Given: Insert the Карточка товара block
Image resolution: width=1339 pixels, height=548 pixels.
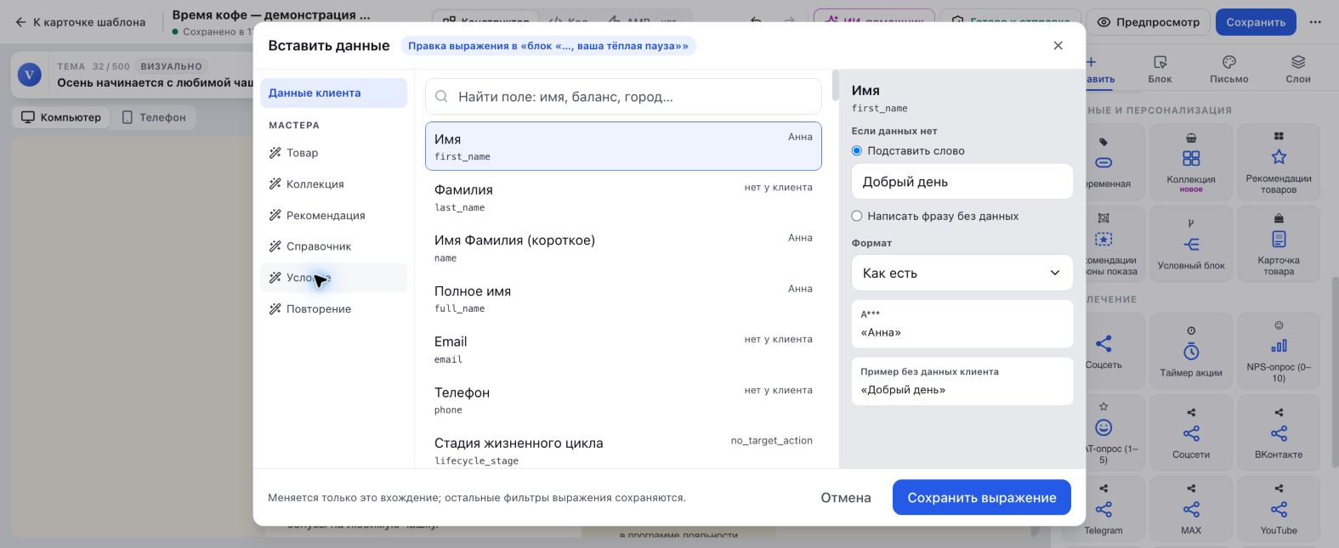Looking at the screenshot, I should click(x=1278, y=243).
